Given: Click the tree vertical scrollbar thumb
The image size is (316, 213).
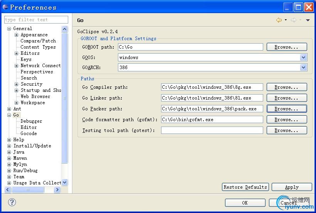Looking at the screenshot, I should click(x=64, y=98).
